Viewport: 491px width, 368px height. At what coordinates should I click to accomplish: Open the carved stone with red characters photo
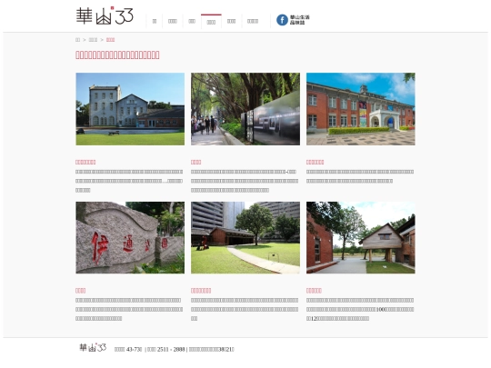click(130, 237)
